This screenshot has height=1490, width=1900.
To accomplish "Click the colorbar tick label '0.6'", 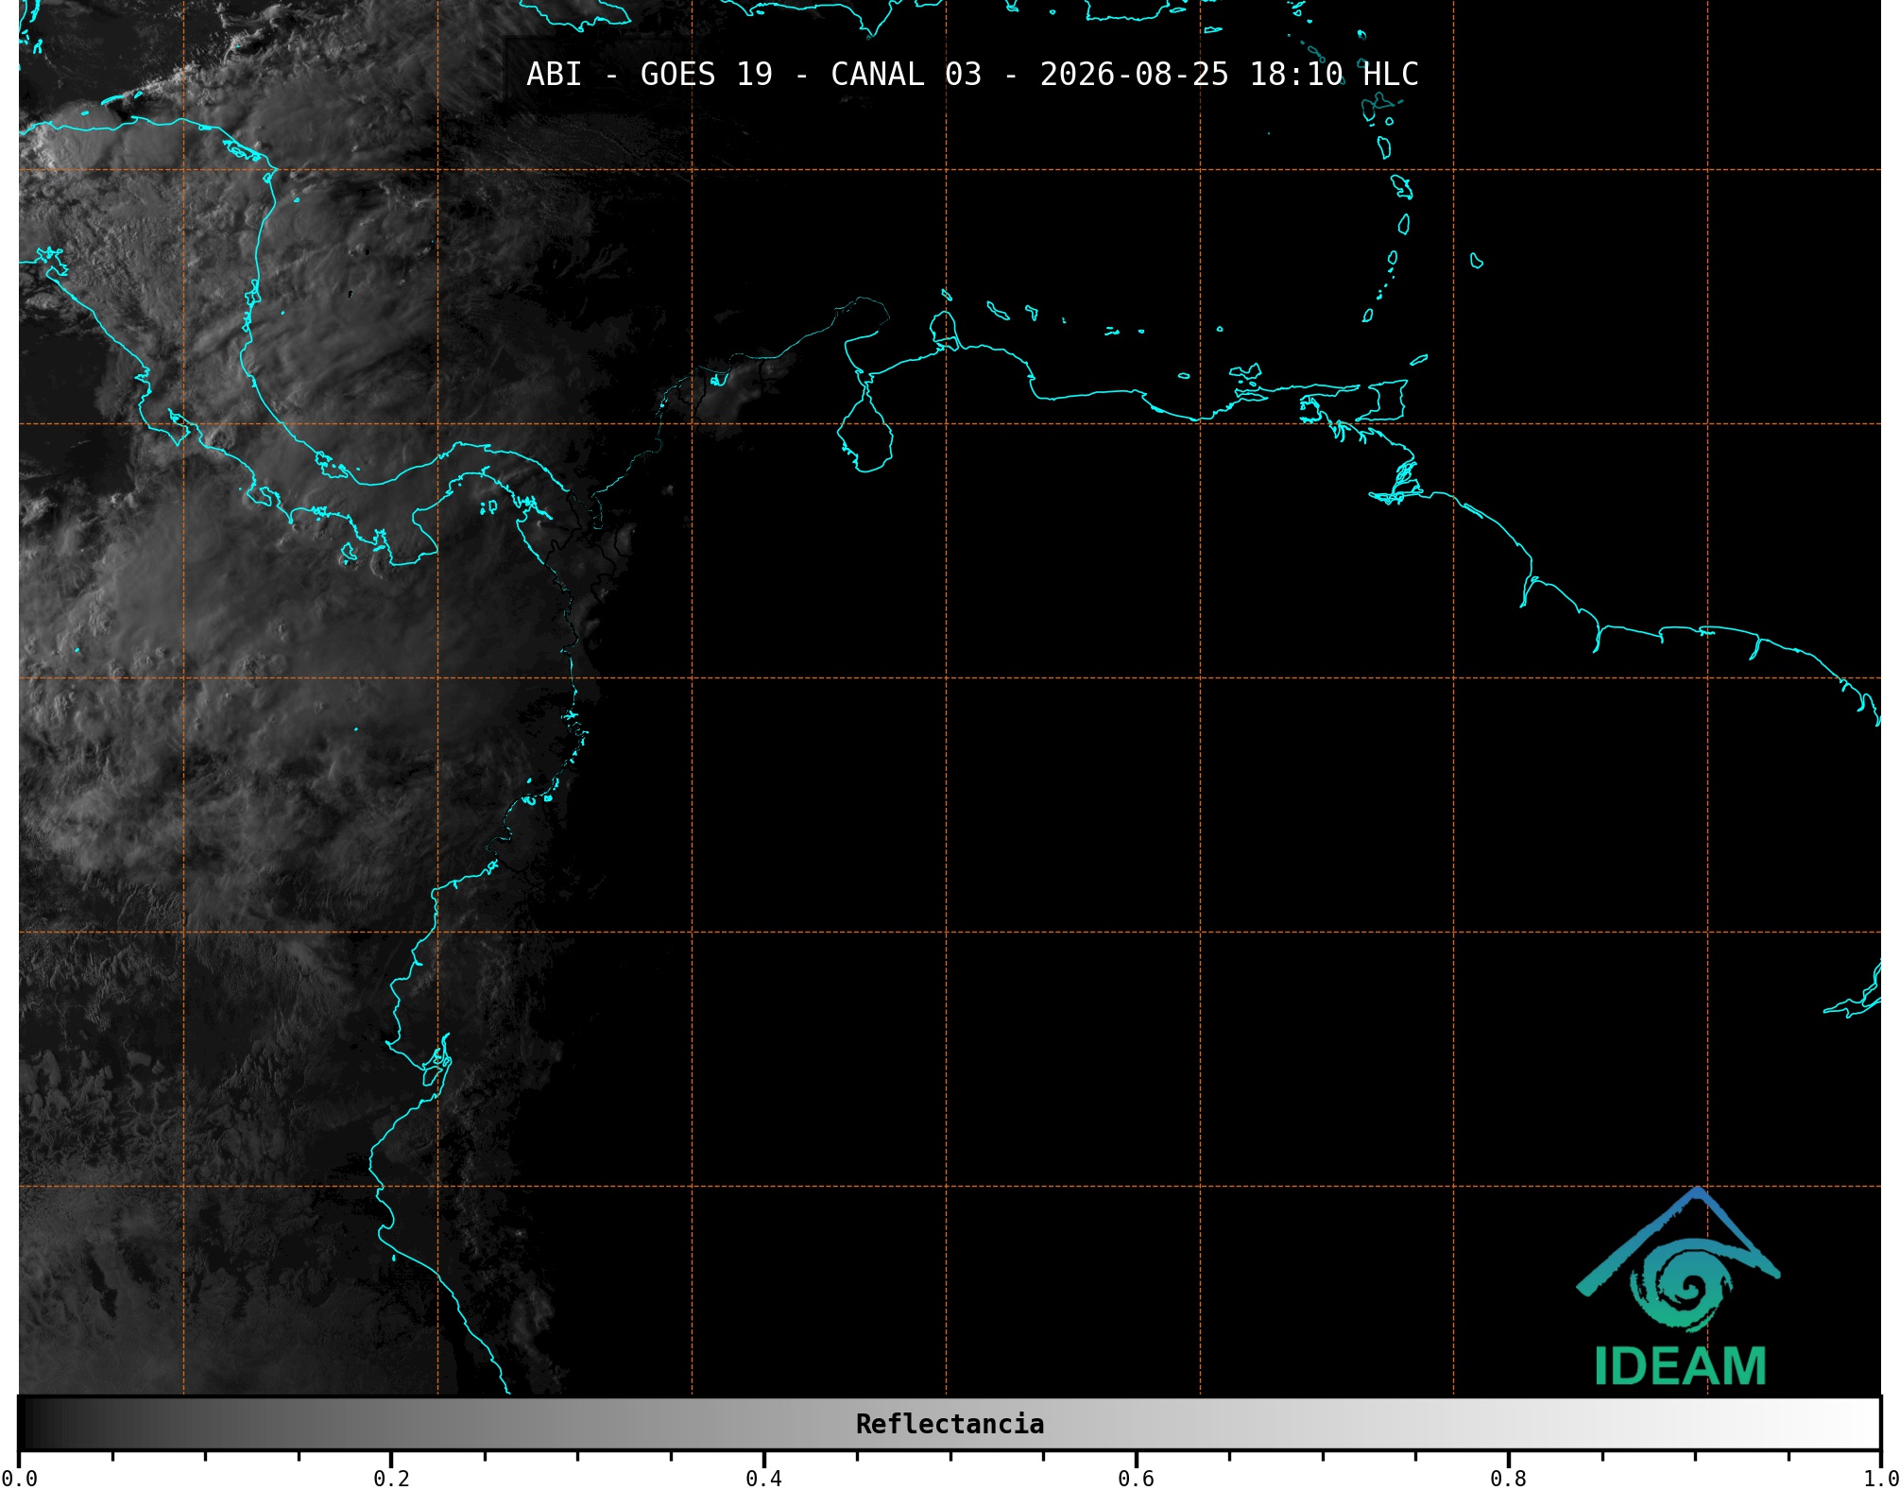I will [1136, 1478].
